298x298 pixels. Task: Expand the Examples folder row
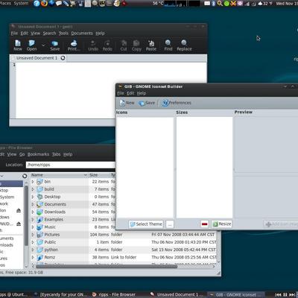click(33, 220)
